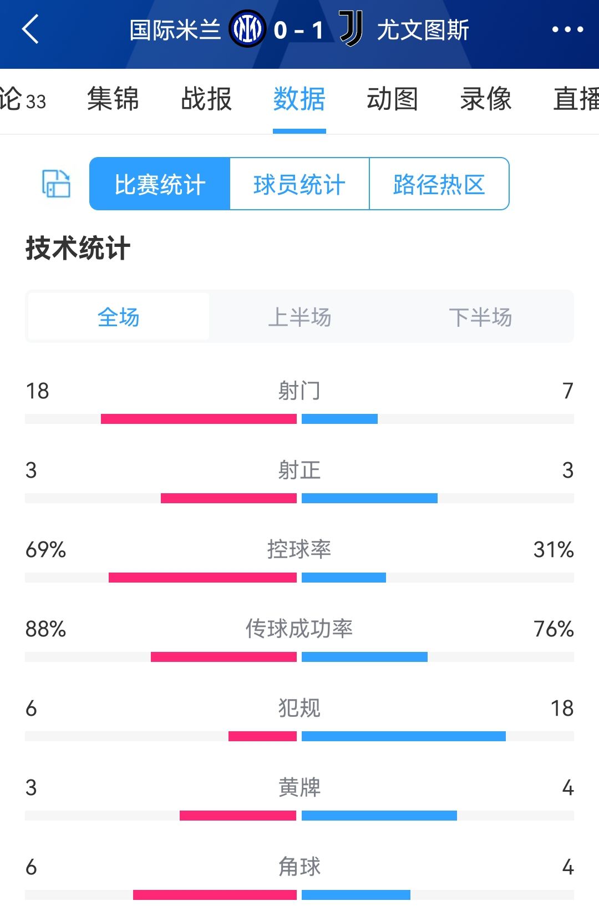
Task: Tap the 0 - 1 match score
Action: (x=298, y=30)
